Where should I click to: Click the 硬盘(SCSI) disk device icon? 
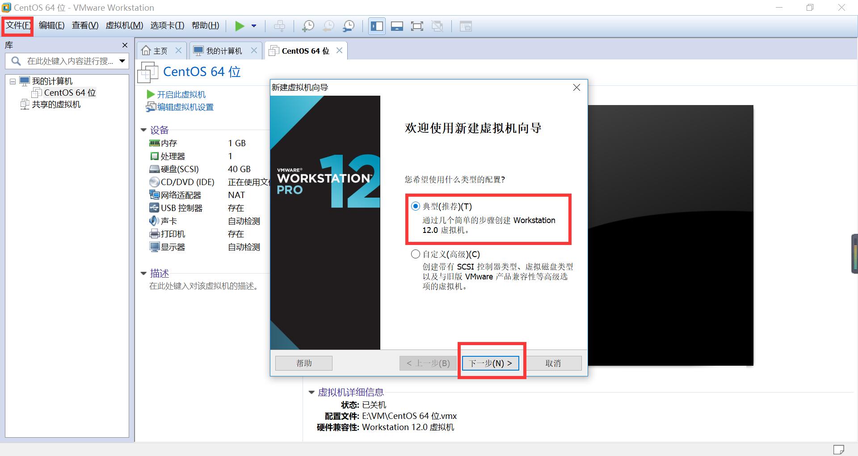pos(154,169)
